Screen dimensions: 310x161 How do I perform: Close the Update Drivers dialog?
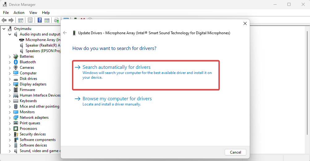coord(245,23)
